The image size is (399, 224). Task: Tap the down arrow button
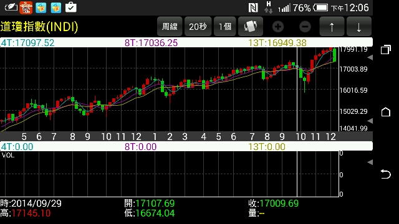point(359,26)
